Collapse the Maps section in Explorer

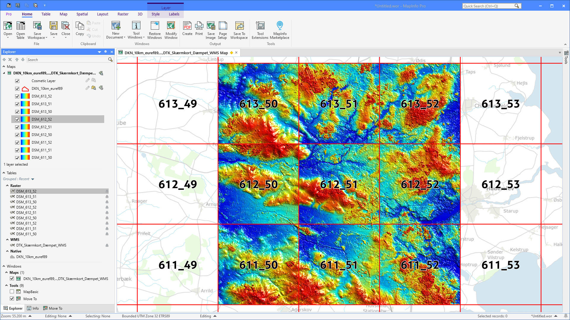4,67
